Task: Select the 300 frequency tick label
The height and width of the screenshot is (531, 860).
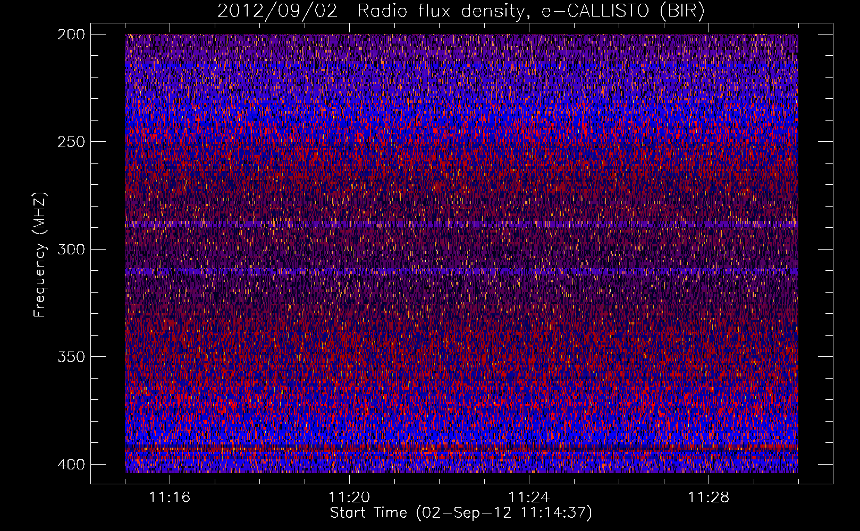Action: pos(71,250)
